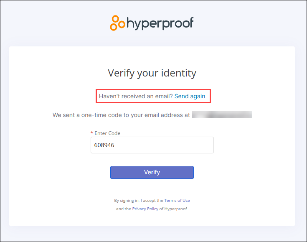Click the one-time code sent message

pyautogui.click(x=121, y=115)
